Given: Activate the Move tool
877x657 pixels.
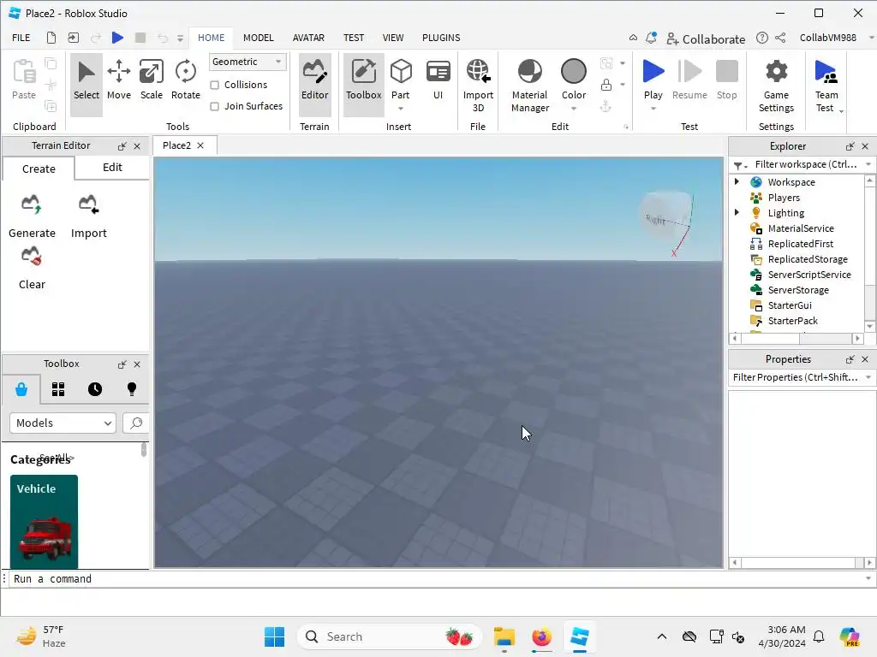Looking at the screenshot, I should tap(118, 80).
